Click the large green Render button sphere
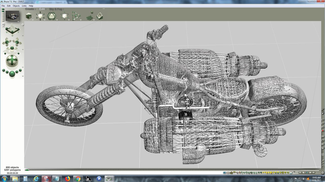Screen dimensions: 325x182 click(x=12, y=74)
